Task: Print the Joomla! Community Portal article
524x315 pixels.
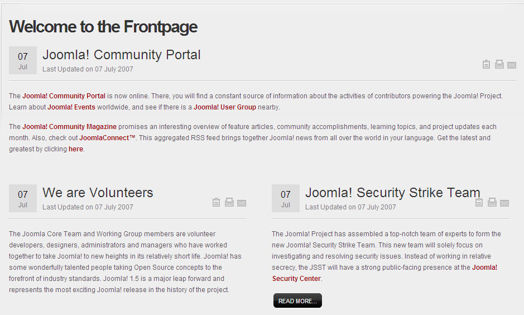Action: tap(499, 64)
